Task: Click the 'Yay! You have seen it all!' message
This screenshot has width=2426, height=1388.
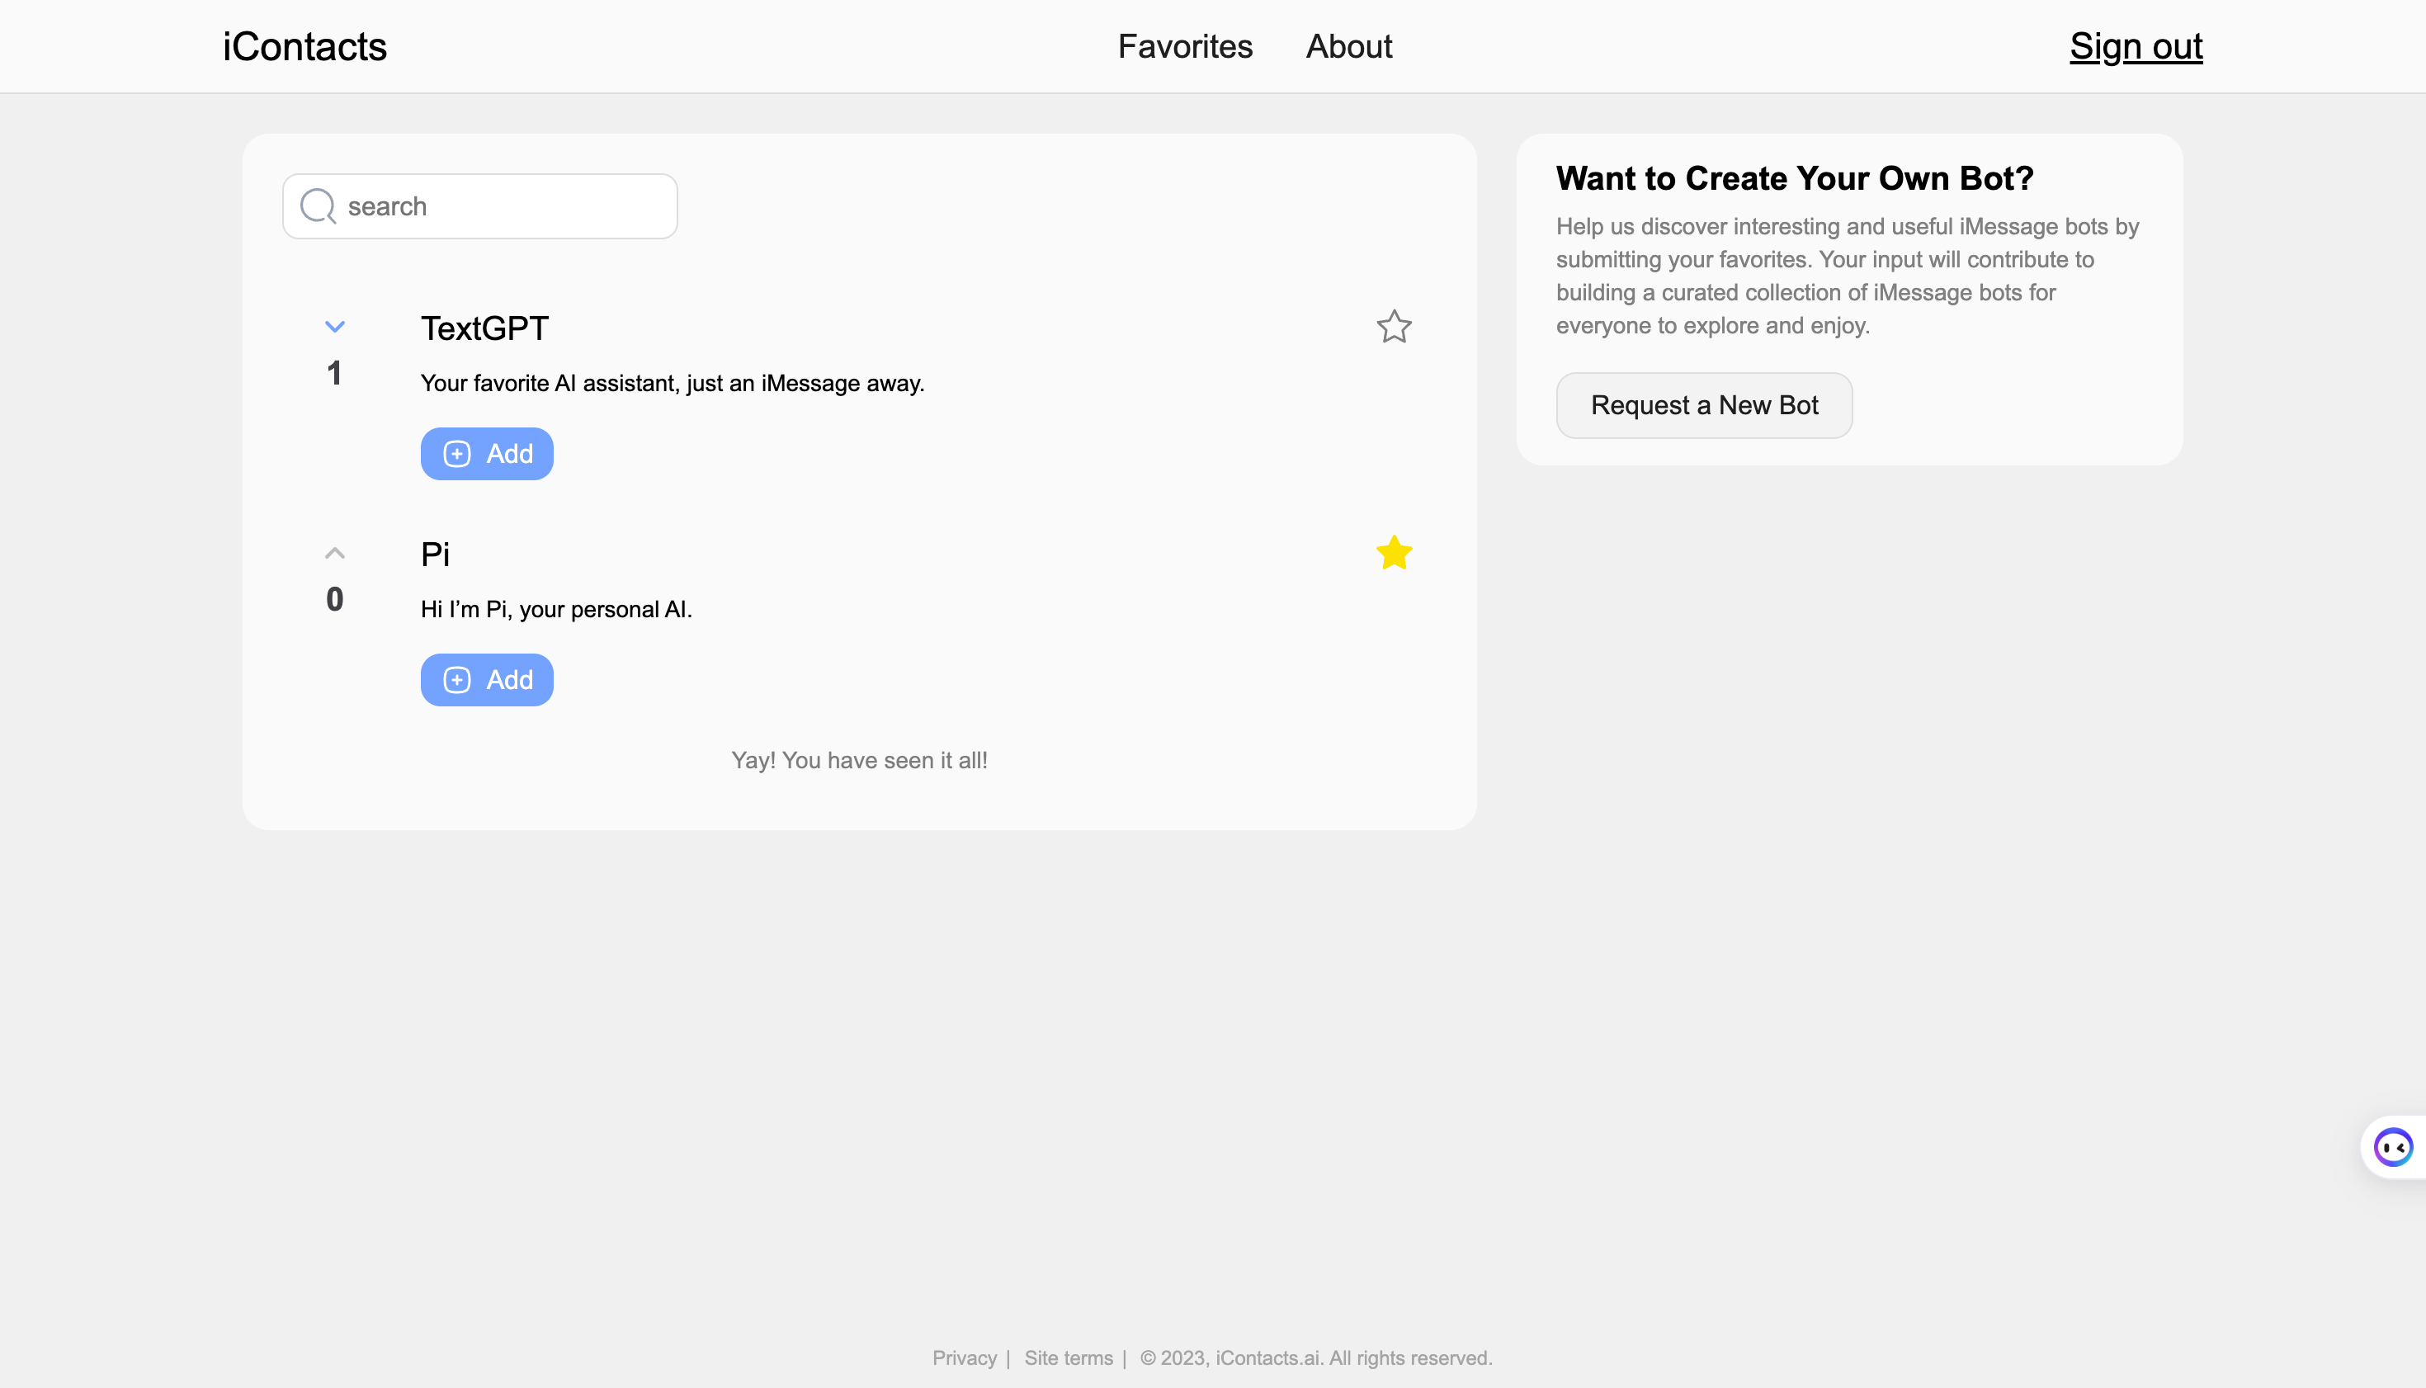Action: click(x=859, y=760)
